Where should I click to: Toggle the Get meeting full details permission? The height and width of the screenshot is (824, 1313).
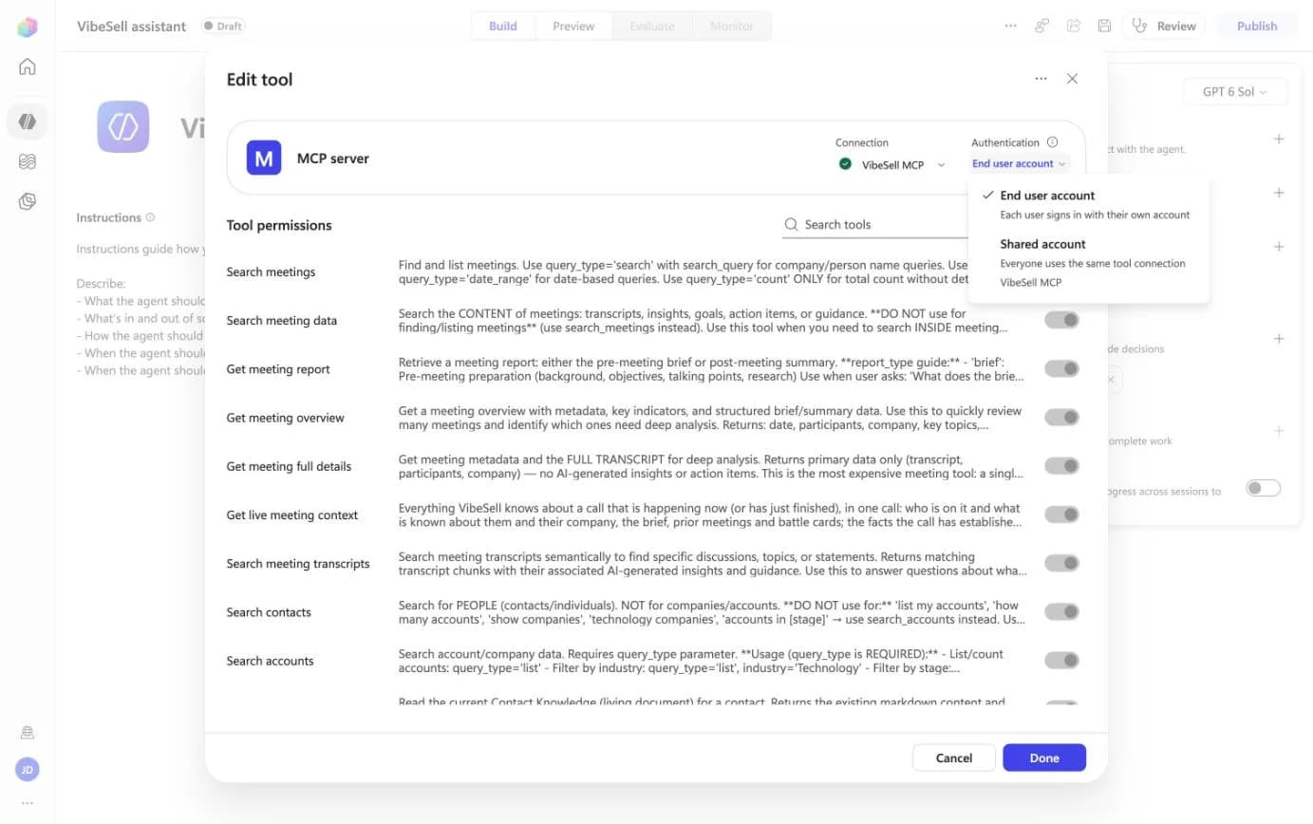coord(1061,466)
